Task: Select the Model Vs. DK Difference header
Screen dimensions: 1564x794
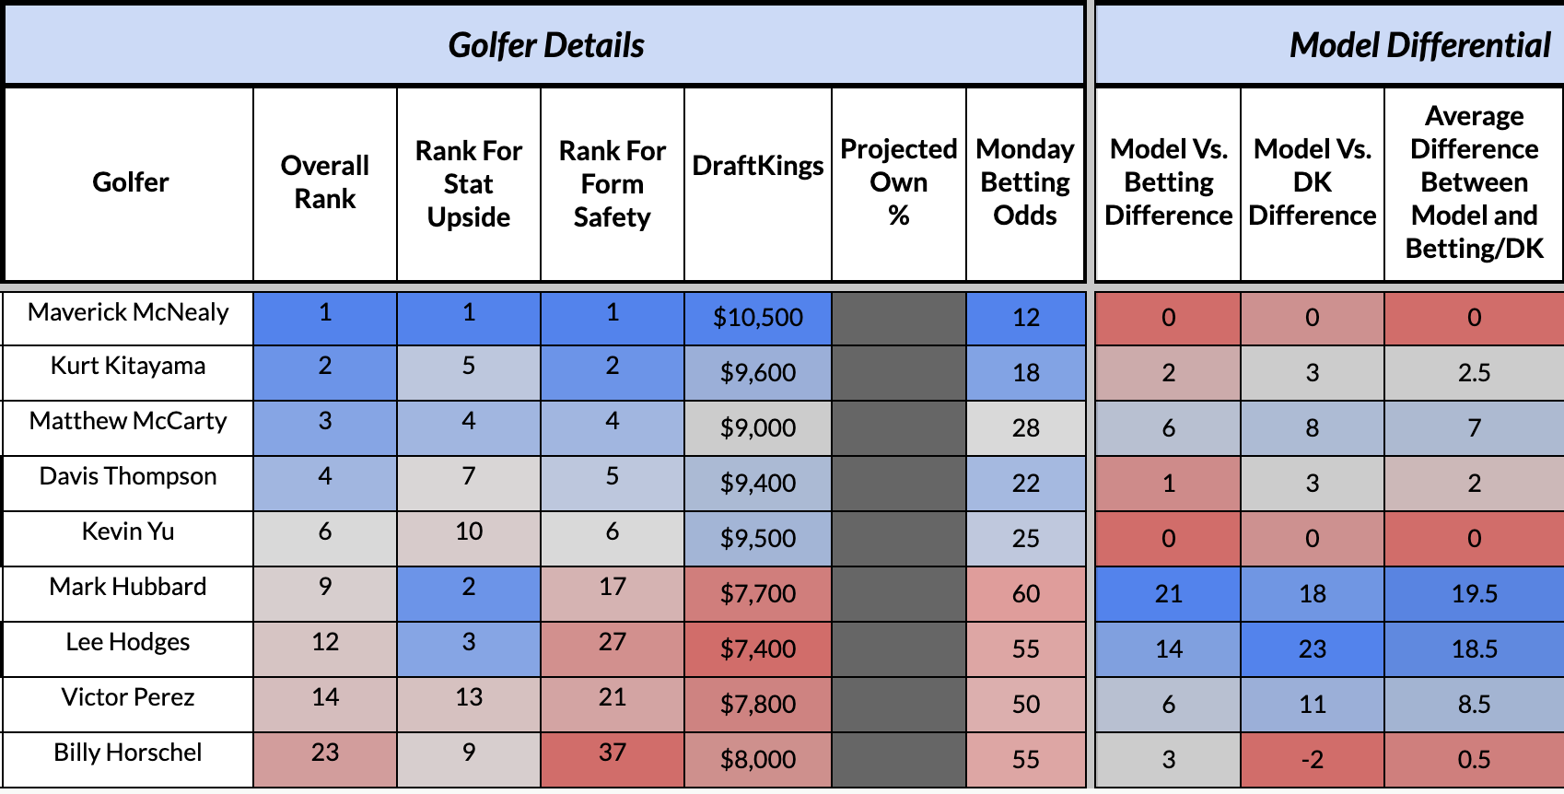Action: pyautogui.click(x=1313, y=182)
